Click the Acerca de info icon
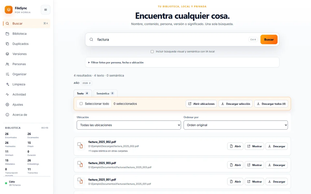This screenshot has width=311, height=194. pos(7,115)
